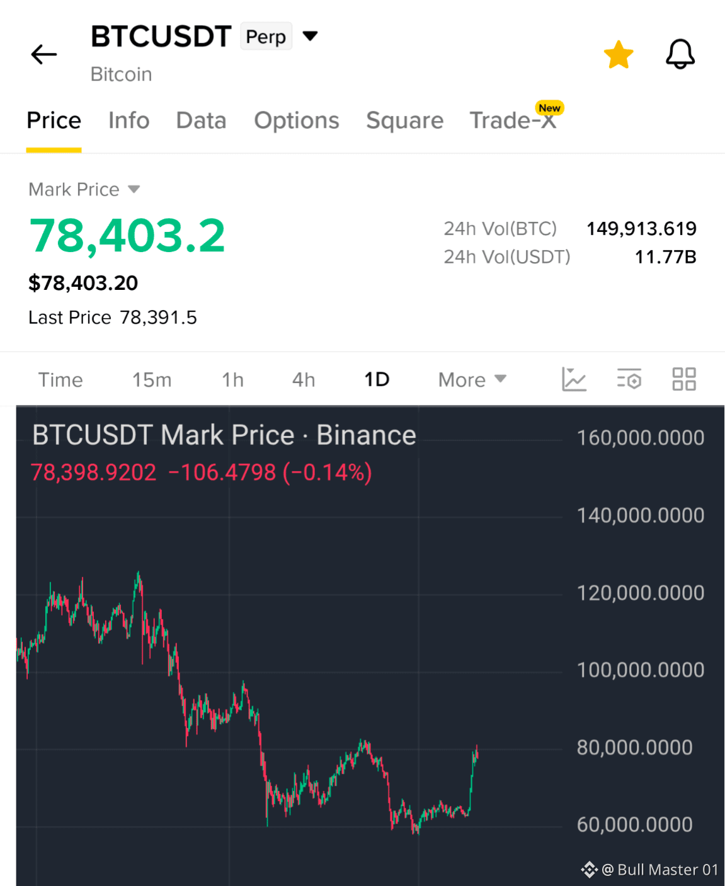
Task: Open the chart settings icon
Action: 629,379
